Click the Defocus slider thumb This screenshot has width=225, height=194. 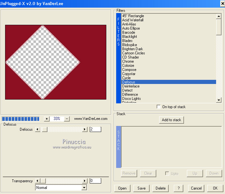click(x=45, y=129)
